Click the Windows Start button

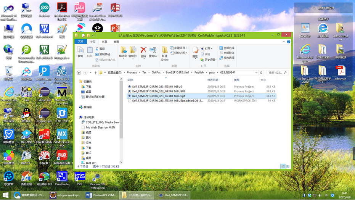[5, 195]
